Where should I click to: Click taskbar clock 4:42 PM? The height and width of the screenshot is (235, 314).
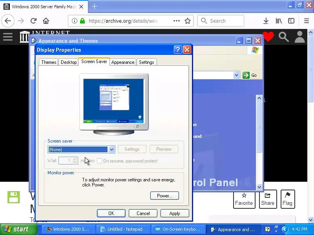pos(299,229)
